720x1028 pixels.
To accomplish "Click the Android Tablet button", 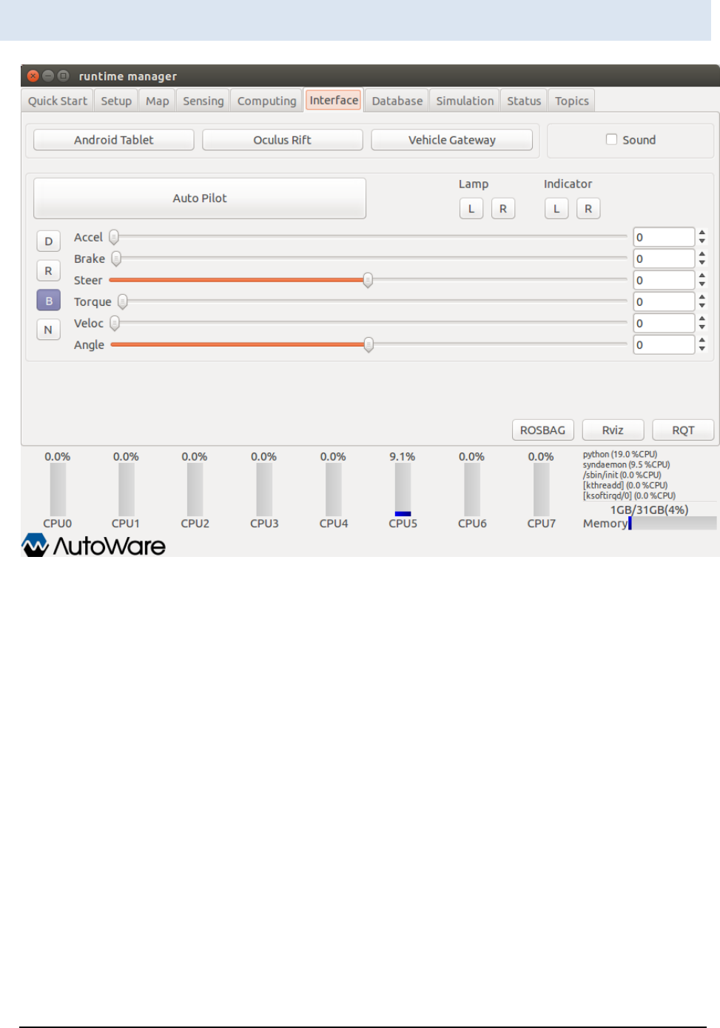I will coord(114,140).
